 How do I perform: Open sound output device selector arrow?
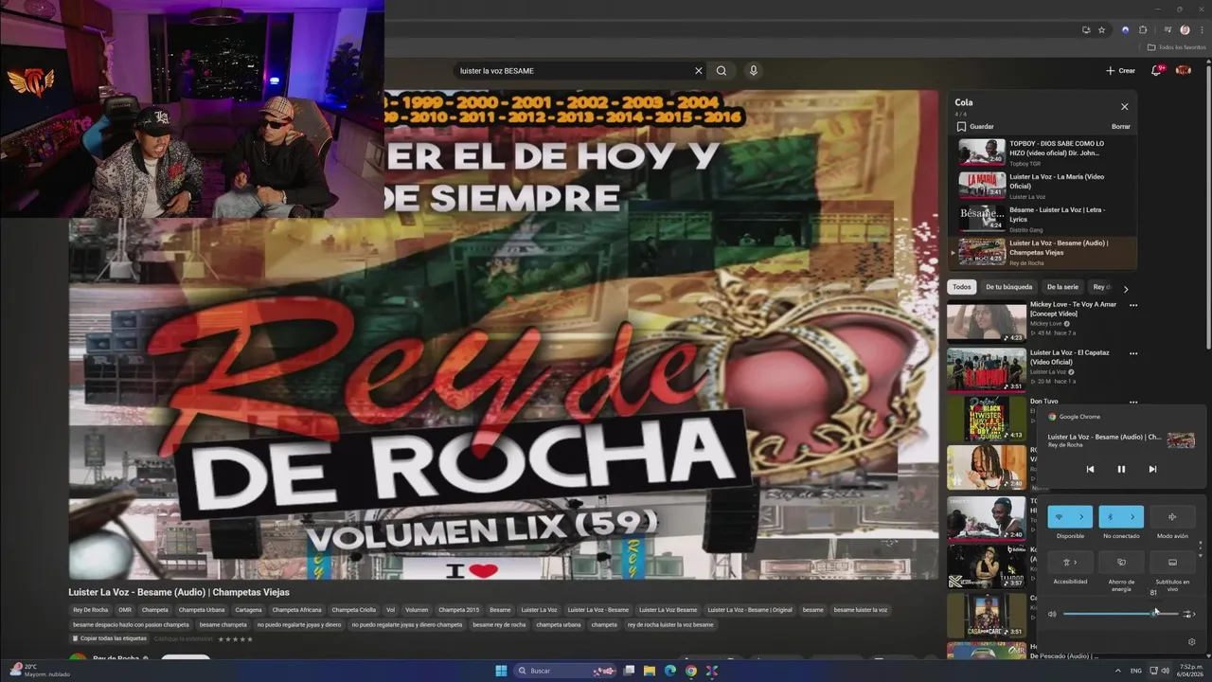[1189, 614]
